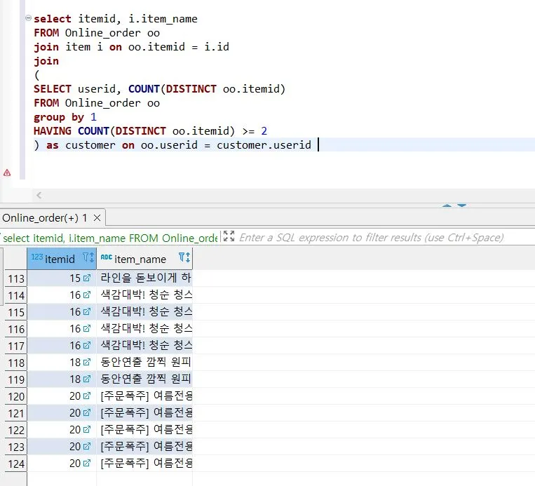Open link icon for itemid in row 120
The image size is (535, 486).
87,396
